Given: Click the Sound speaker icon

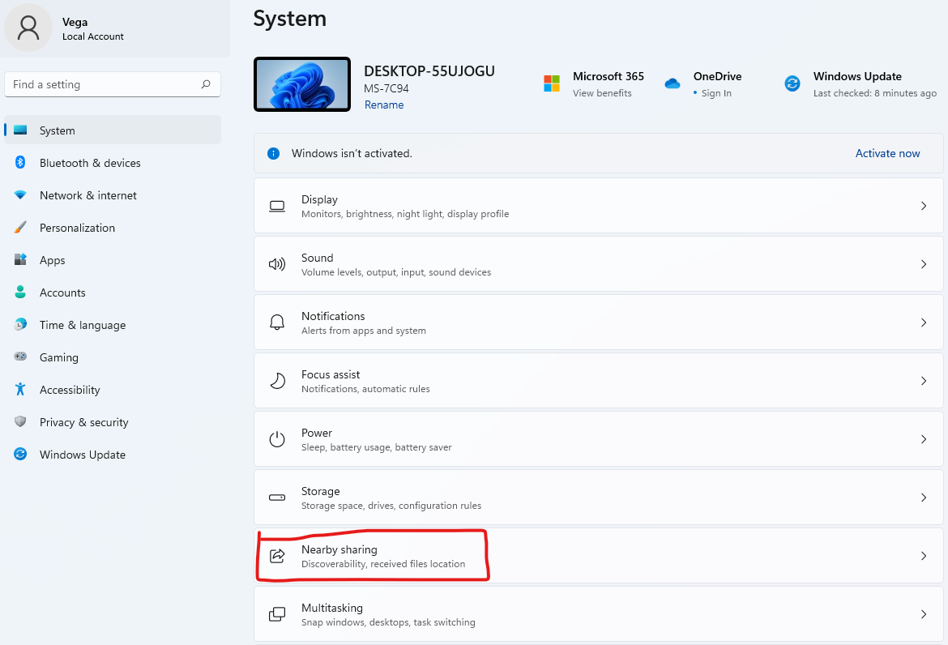Looking at the screenshot, I should point(277,264).
